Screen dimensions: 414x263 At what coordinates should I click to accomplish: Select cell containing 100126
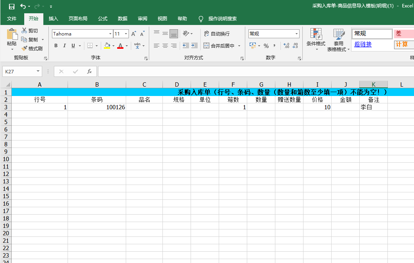[97, 107]
